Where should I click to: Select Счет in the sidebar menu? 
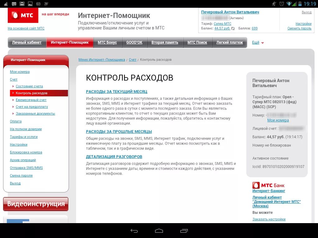tap(14, 79)
